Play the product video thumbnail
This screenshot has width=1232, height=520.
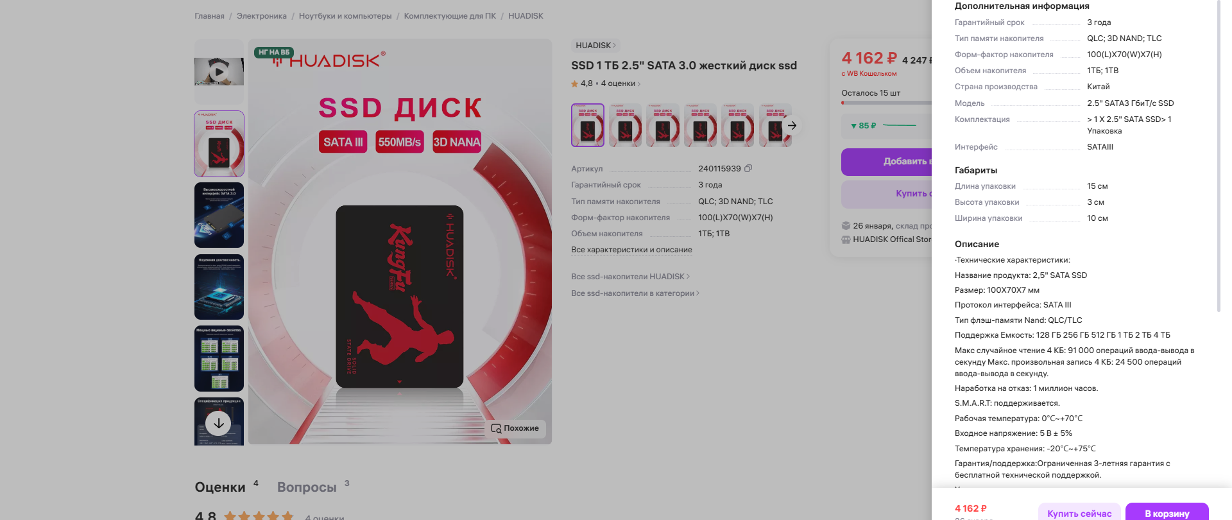[x=219, y=71]
